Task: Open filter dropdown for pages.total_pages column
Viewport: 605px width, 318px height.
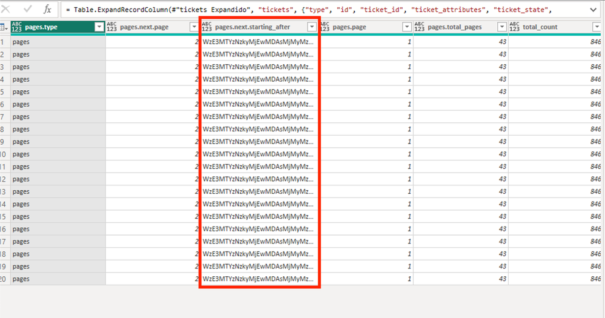Action: (x=502, y=27)
